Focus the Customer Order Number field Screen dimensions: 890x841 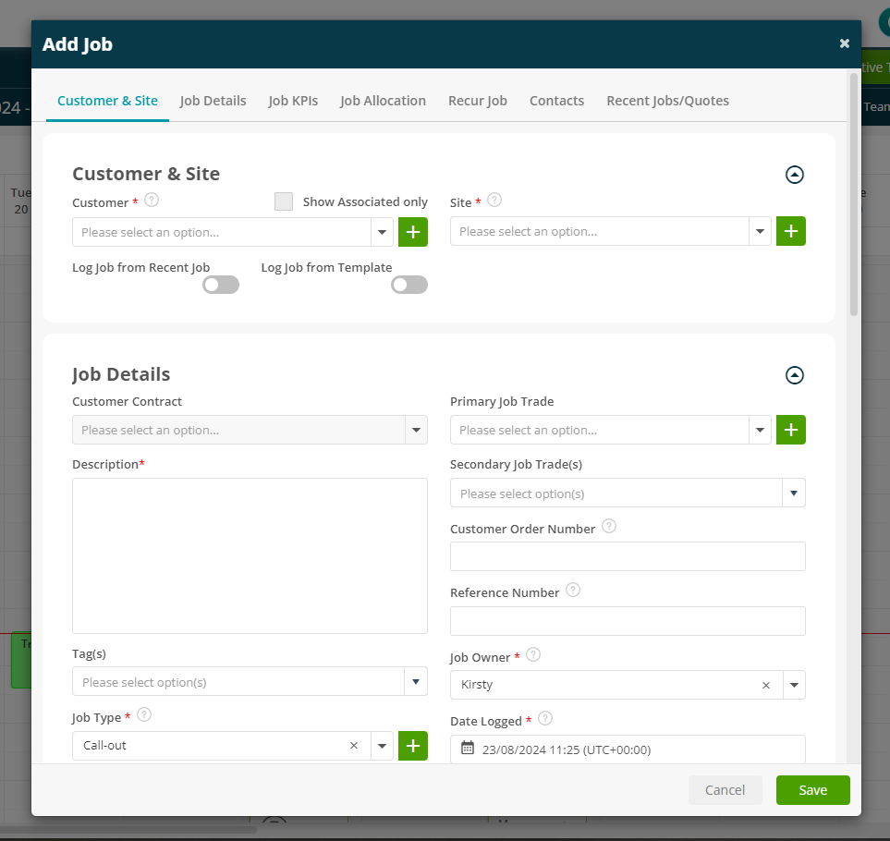tap(628, 556)
